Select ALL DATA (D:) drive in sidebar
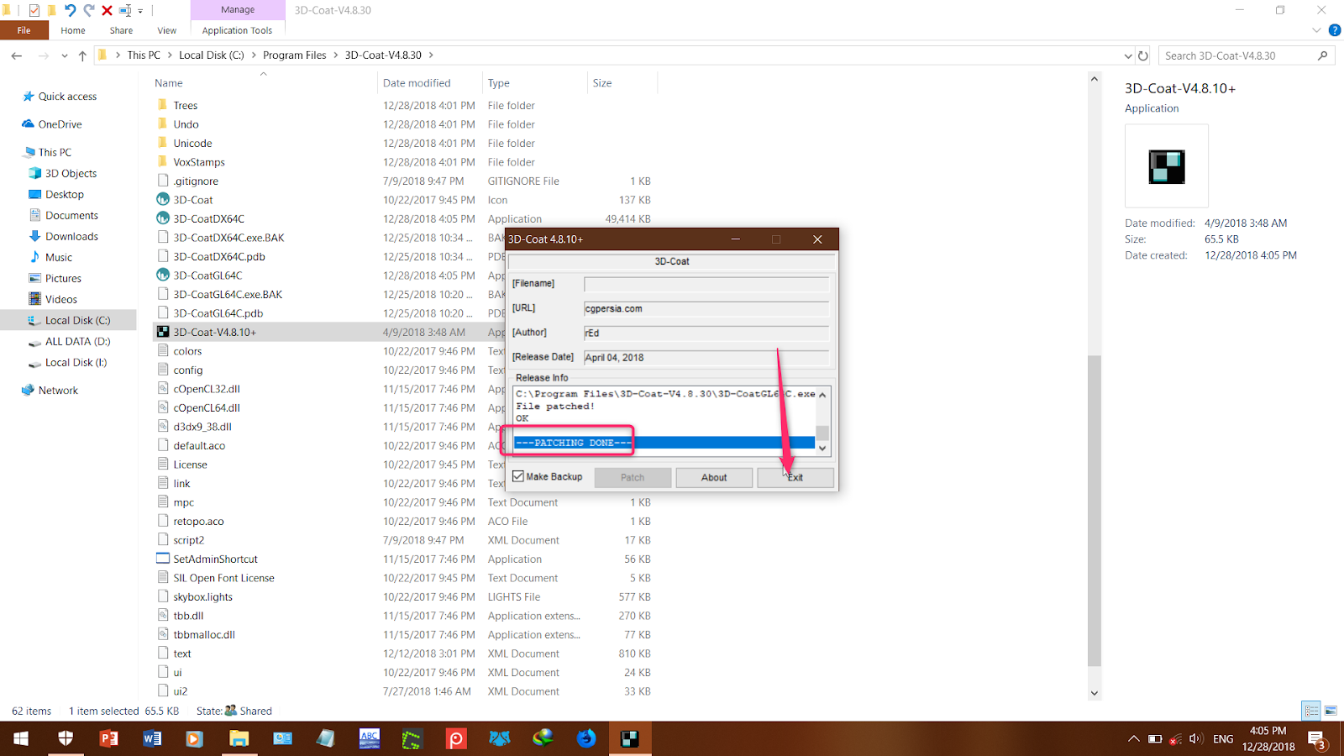1344x756 pixels. (x=77, y=342)
